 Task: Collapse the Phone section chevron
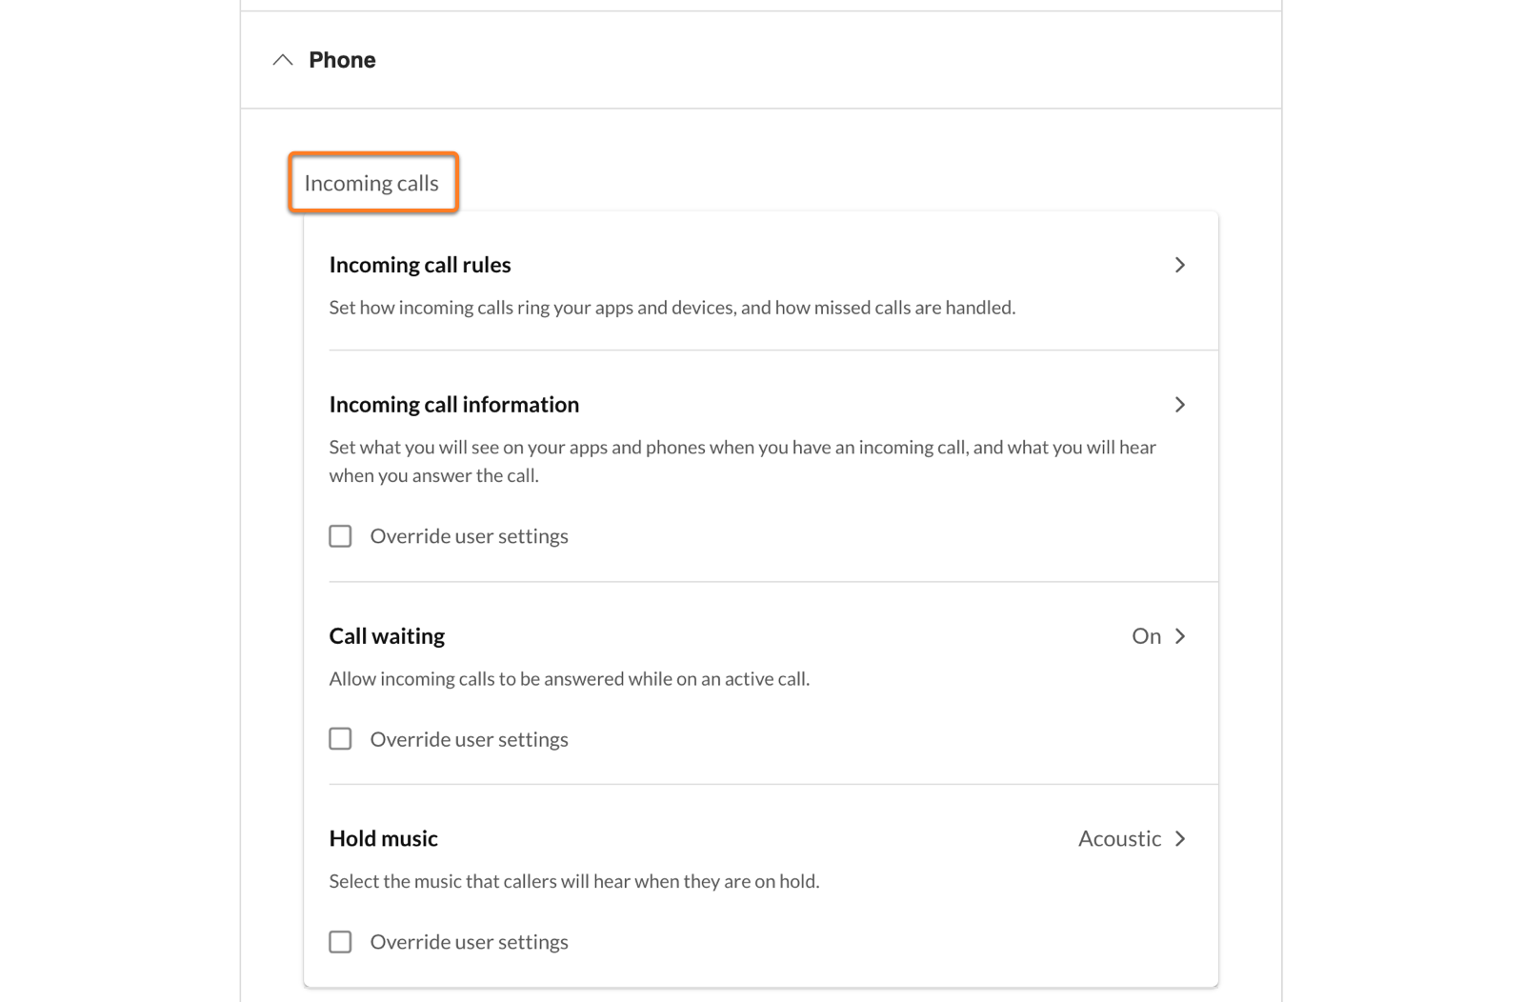point(283,60)
